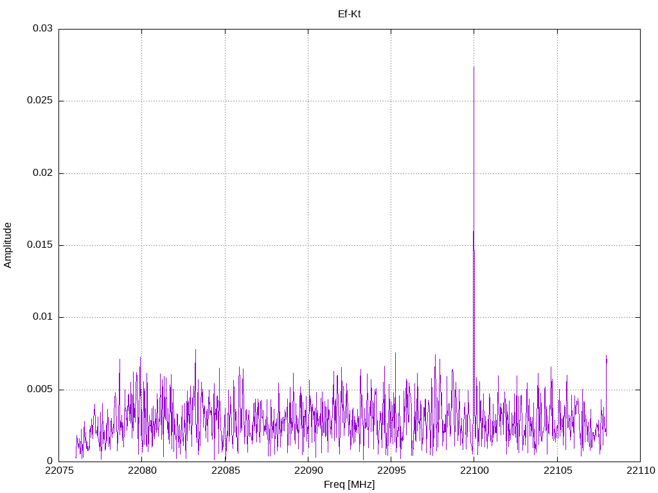Click the 0.025 y-axis tick label
658x493 pixels.
pyautogui.click(x=40, y=100)
